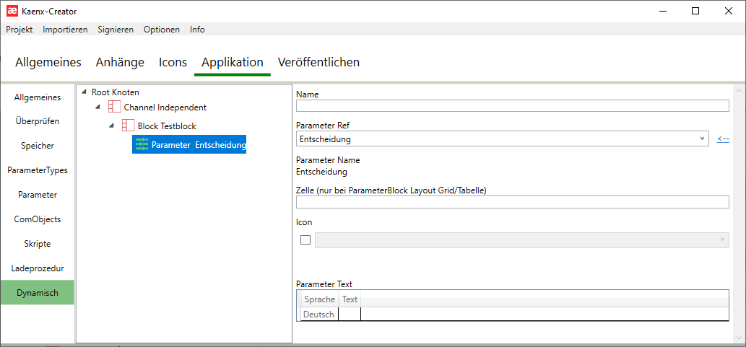Switch to the Veröffentlichen tab
The image size is (746, 347).
[x=318, y=62]
